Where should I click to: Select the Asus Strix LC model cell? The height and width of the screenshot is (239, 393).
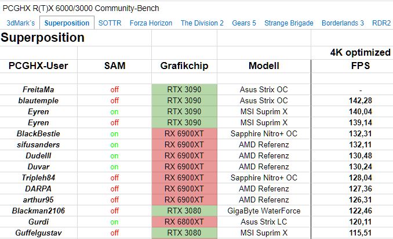tap(264, 222)
